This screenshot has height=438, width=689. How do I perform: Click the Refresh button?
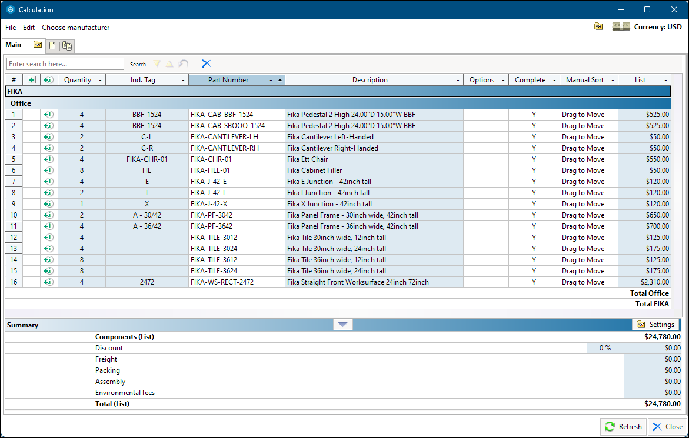click(623, 427)
